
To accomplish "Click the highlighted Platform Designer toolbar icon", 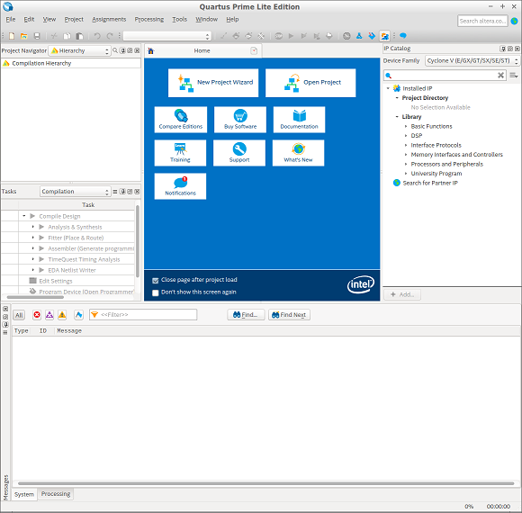I will click(385, 36).
